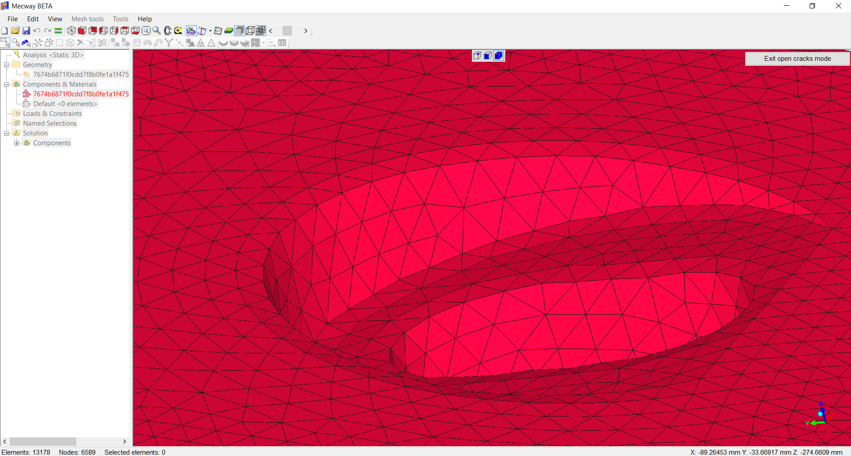Select Analysis <Static 3D> tree item
This screenshot has height=456, width=851.
click(x=53, y=55)
